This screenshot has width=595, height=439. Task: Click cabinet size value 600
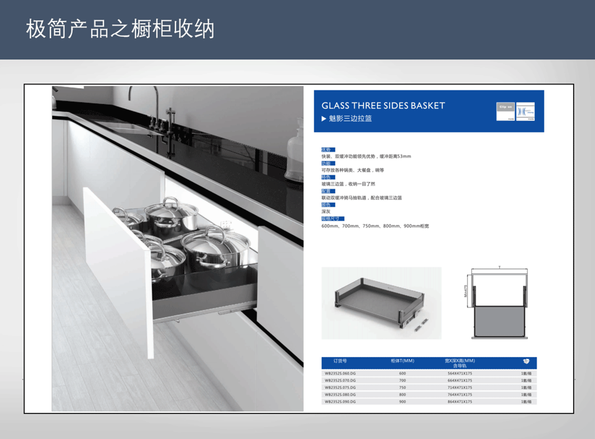pos(402,374)
